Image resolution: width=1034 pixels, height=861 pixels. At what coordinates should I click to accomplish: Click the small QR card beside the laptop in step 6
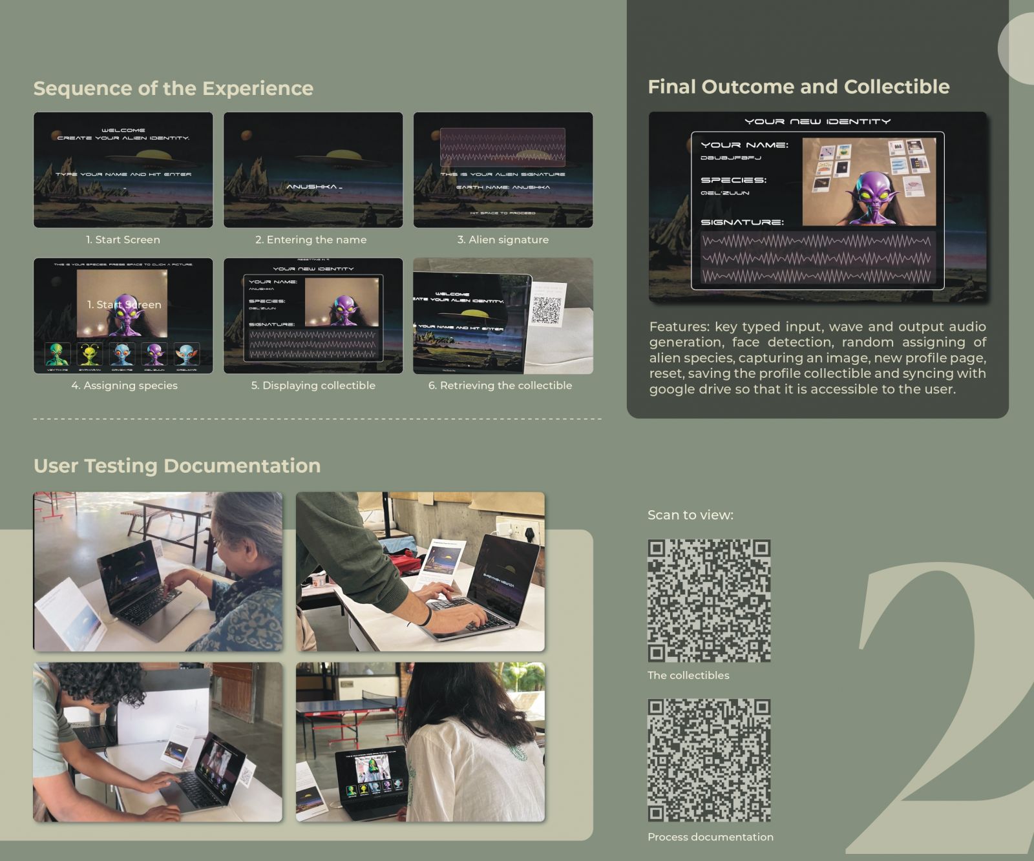(548, 304)
